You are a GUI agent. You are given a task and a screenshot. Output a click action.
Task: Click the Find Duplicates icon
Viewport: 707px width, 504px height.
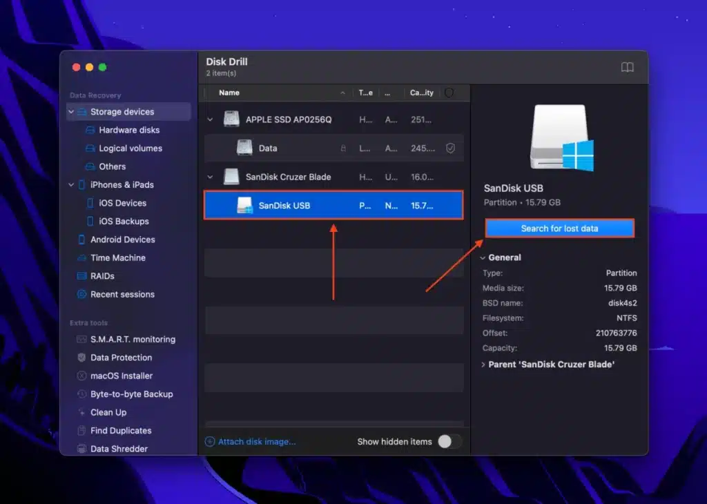(81, 431)
